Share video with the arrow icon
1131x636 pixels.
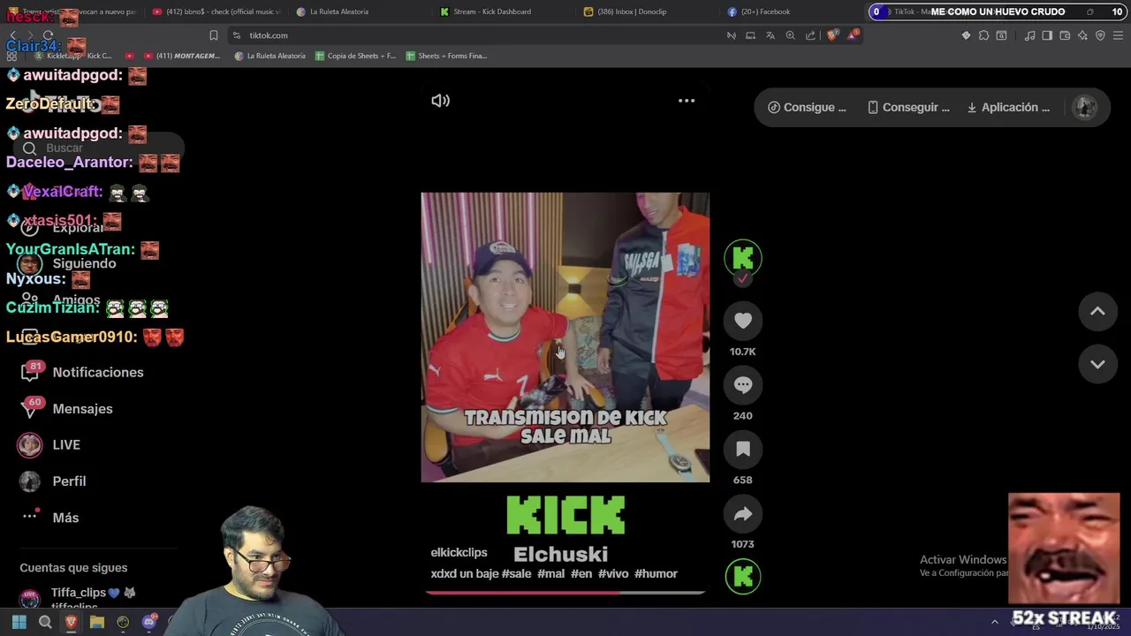(743, 514)
